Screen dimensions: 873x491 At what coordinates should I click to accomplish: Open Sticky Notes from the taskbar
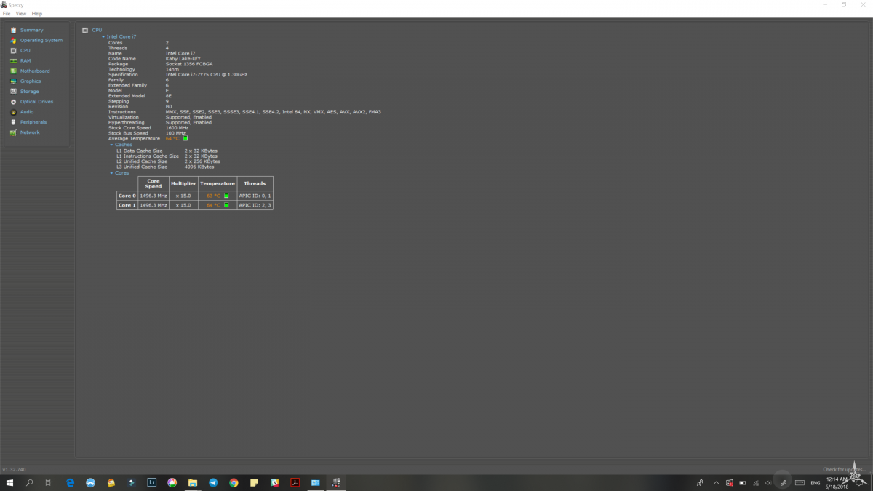click(x=254, y=482)
